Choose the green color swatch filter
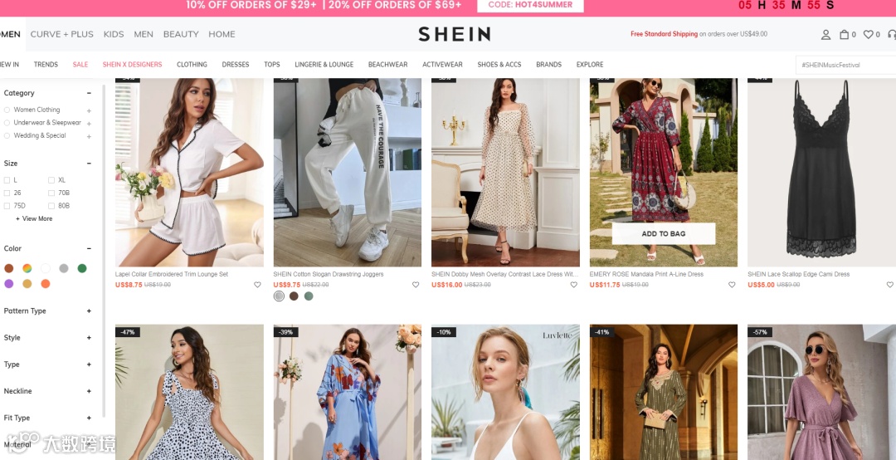Image resolution: width=896 pixels, height=460 pixels. pos(82,268)
